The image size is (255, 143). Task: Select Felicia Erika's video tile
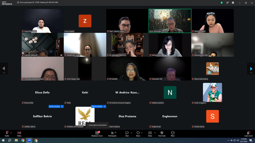pyautogui.click(x=170, y=45)
